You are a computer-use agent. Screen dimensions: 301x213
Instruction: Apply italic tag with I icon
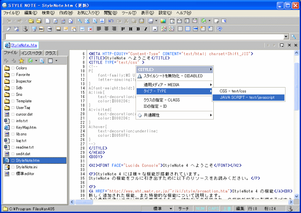click(146, 29)
